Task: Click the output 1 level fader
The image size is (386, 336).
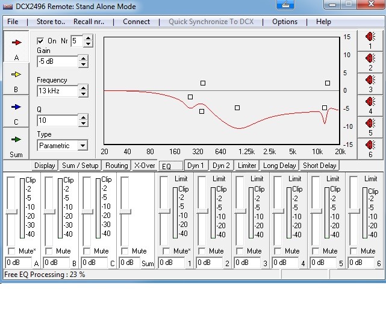Action: [x=164, y=211]
